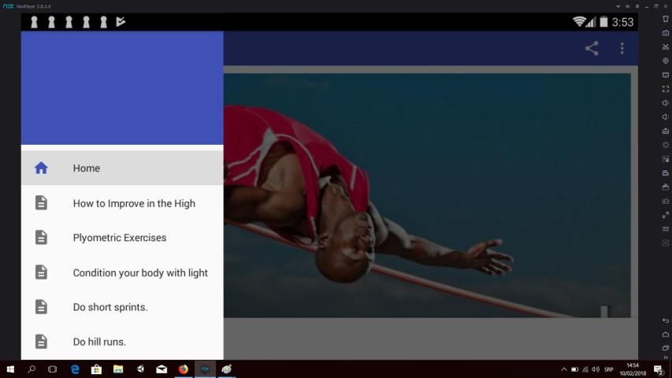This screenshot has width=672, height=378.
Task: Open the Windows Start menu
Action: tap(11, 369)
